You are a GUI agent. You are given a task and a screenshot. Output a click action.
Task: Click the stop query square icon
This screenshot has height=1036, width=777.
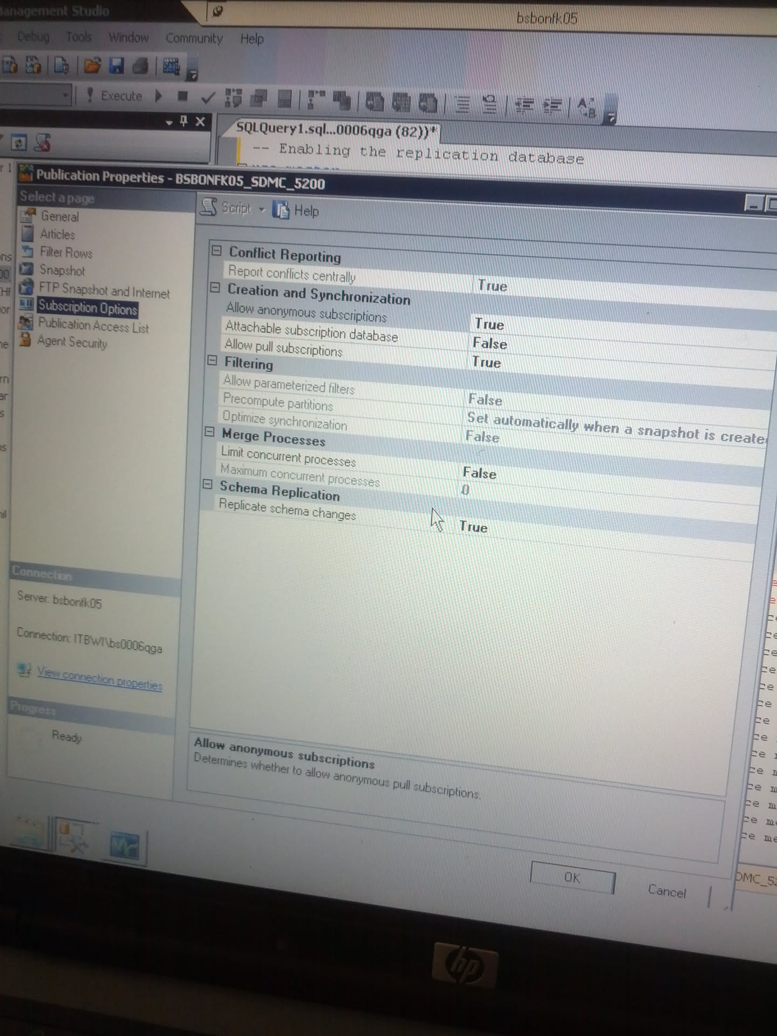click(x=182, y=97)
